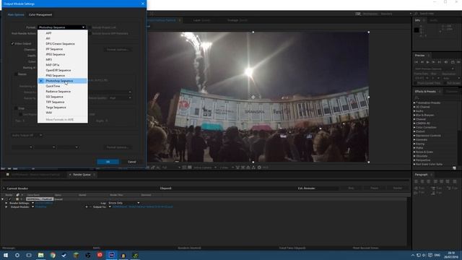Select the Render Queue tab
Image resolution: width=462 pixels, height=260 pixels.
tap(82, 175)
